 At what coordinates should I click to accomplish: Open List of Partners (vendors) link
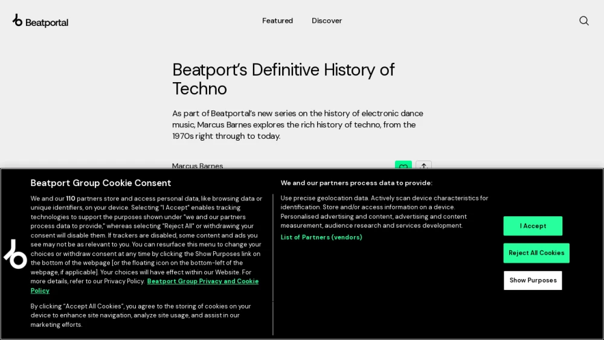321,237
